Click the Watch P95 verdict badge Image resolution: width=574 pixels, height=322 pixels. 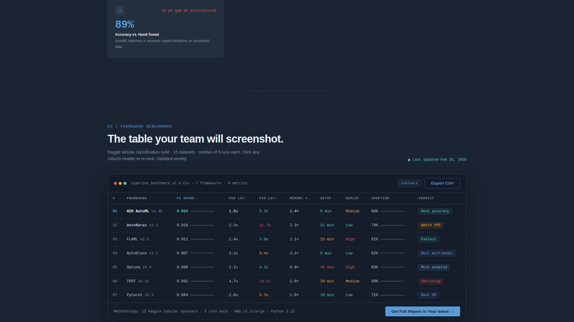431,225
